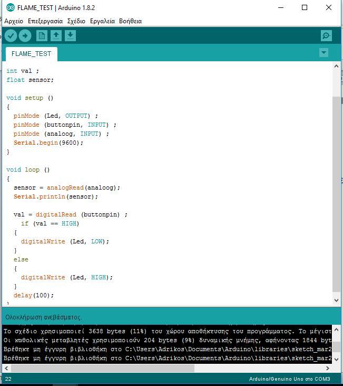
Task: Click 'val = digitalRead (buttonpin)' line
Action: point(71,214)
